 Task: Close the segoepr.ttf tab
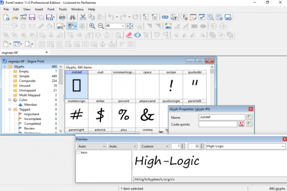coord(46,52)
